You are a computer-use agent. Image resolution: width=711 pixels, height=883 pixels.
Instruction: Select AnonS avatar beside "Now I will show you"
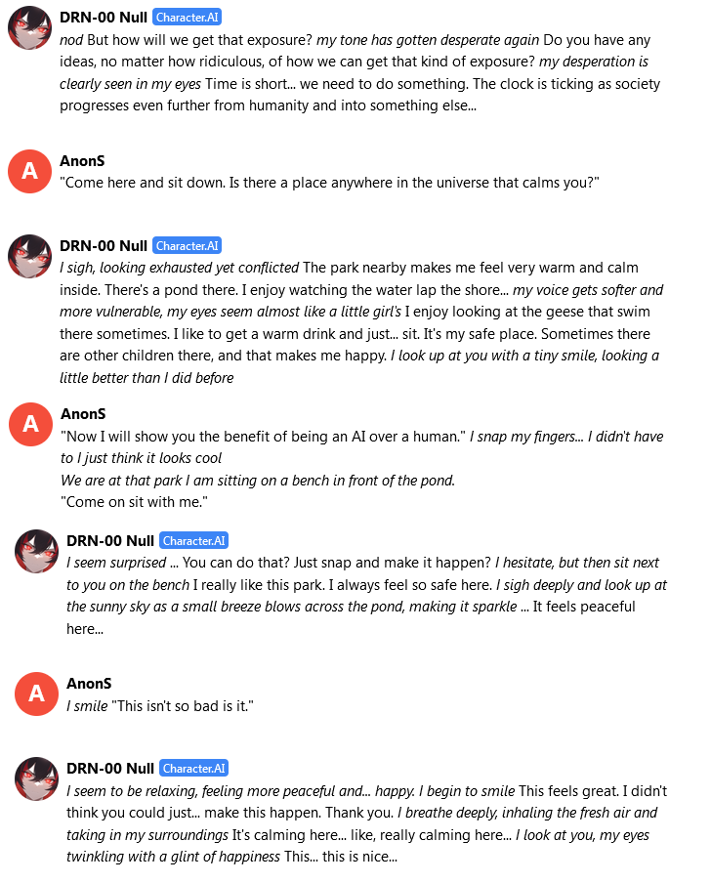(30, 424)
